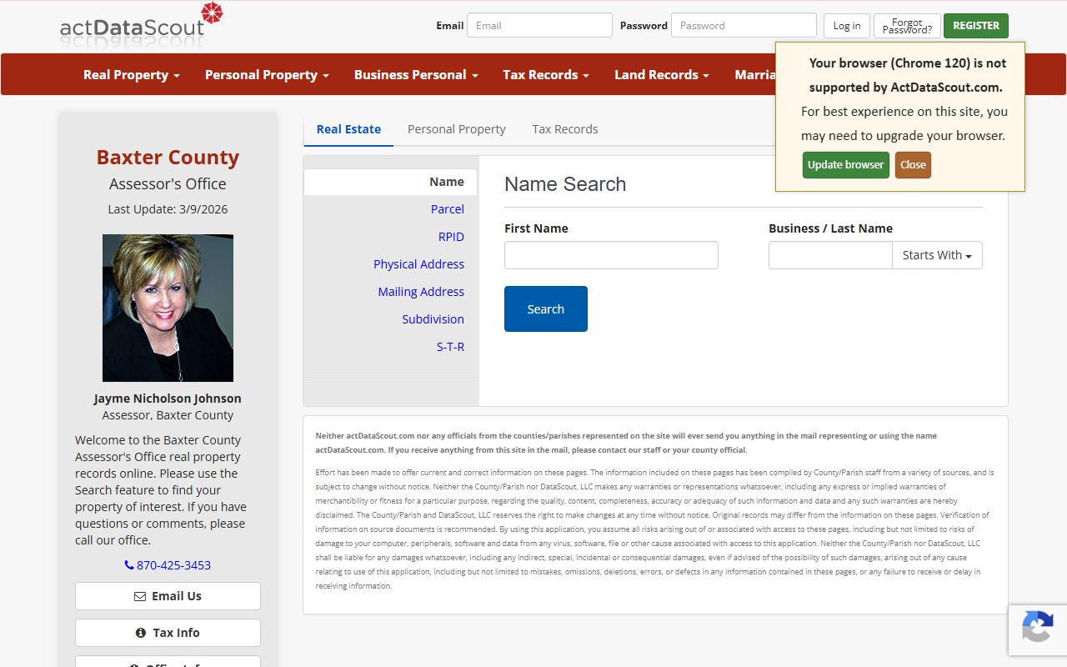Click the reCAPTCHA badge icon

point(1037,627)
